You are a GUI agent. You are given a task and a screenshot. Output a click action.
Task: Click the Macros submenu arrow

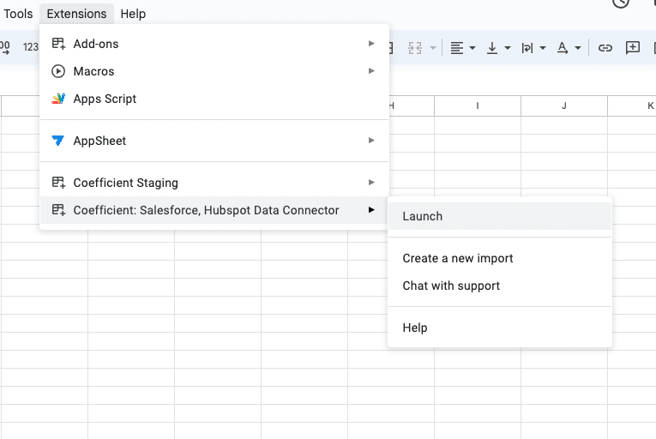coord(371,70)
